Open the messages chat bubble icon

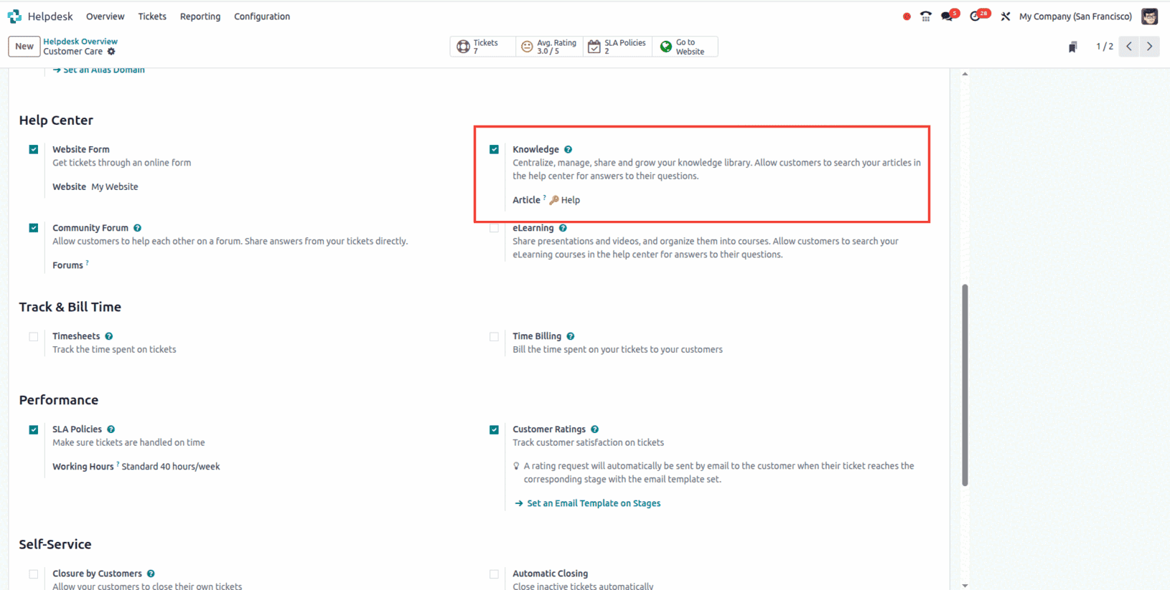tap(947, 16)
